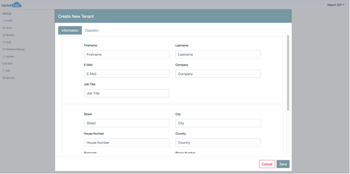Open the Services tools icon
The image size is (350, 174).
[x=4, y=78]
